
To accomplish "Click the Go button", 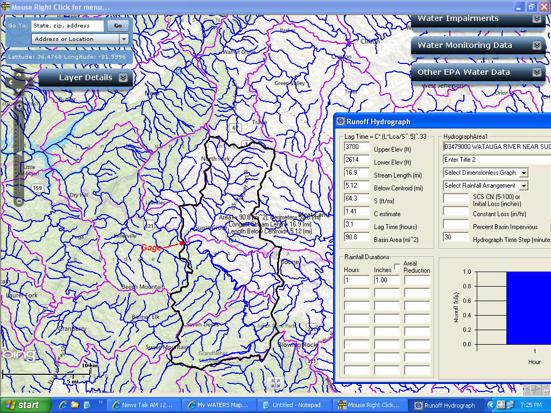I will 118,25.
